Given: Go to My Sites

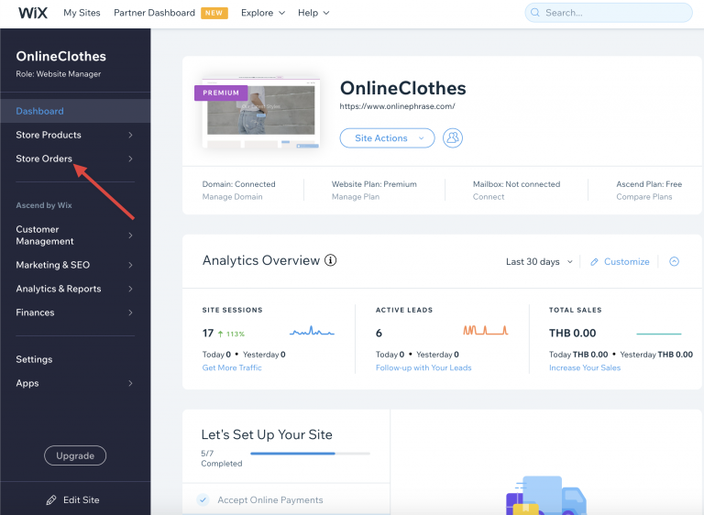Looking at the screenshot, I should tap(82, 13).
